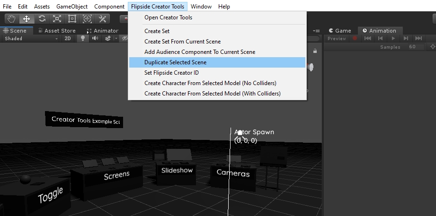436x216 pixels.
Task: Select the Rotate tool
Action: tap(42, 19)
